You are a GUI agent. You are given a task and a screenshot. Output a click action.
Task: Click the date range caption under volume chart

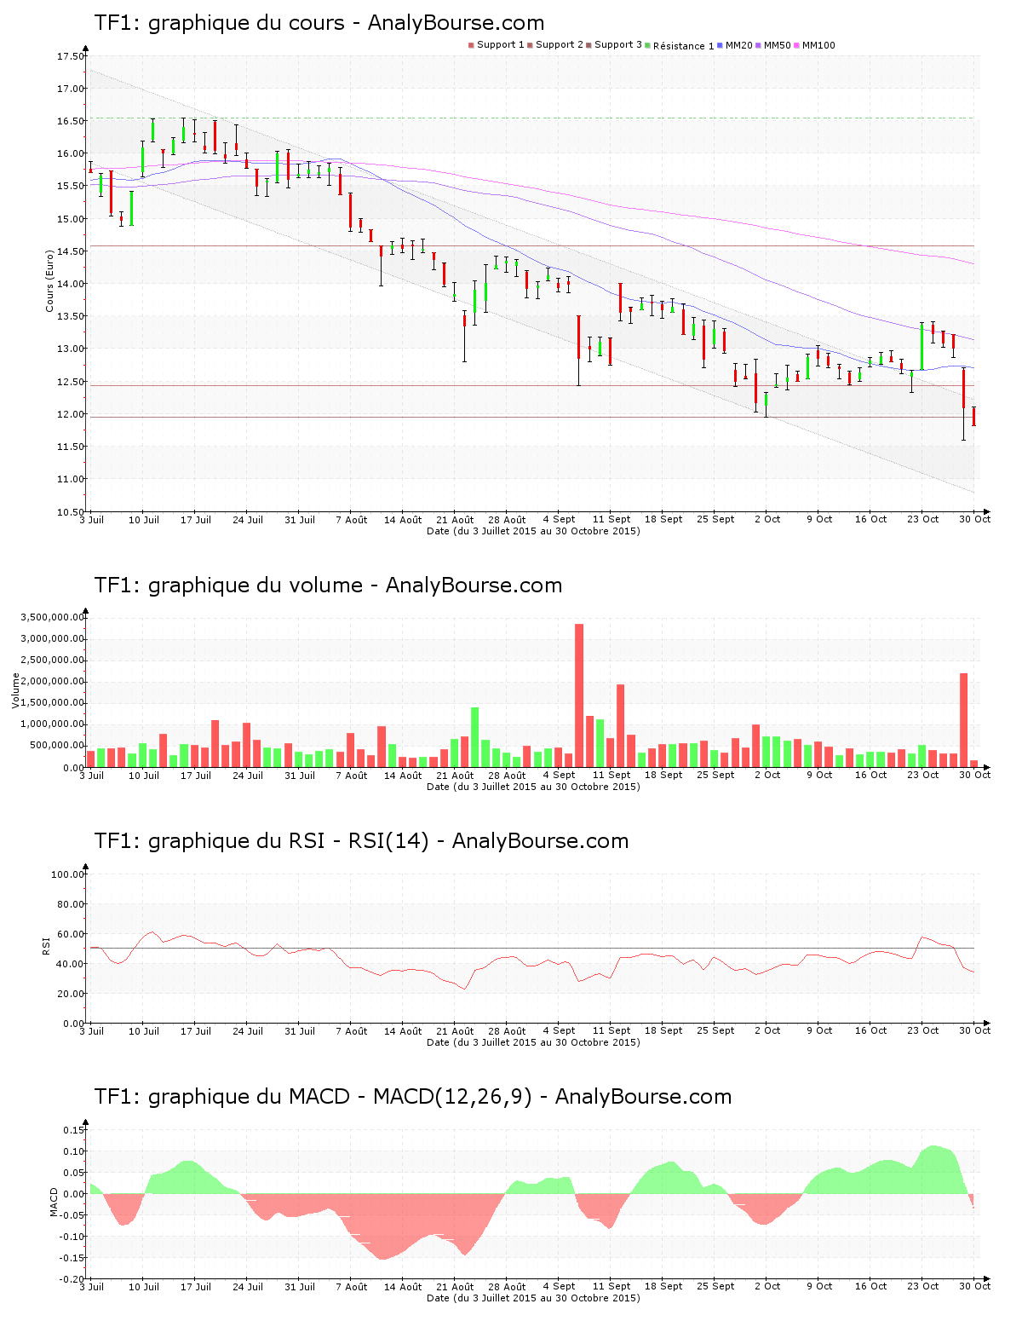coord(533,787)
